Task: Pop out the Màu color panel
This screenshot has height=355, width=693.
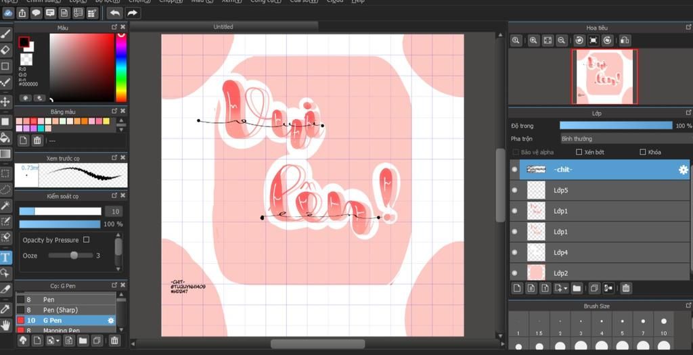Action: point(114,27)
